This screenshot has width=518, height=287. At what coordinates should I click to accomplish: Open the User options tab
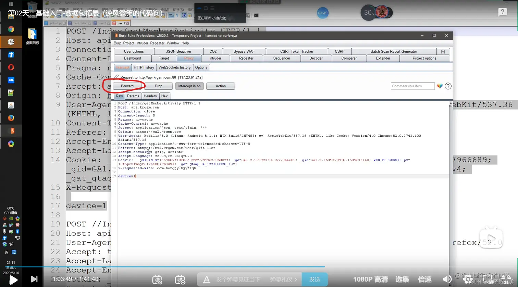click(134, 51)
